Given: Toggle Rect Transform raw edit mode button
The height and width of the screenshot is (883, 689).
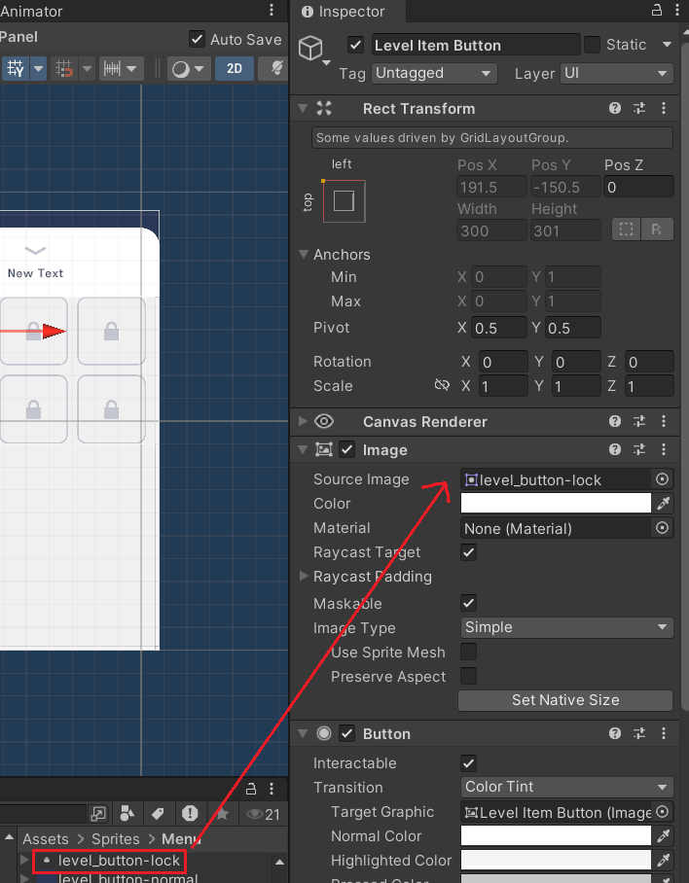Looking at the screenshot, I should click(656, 230).
